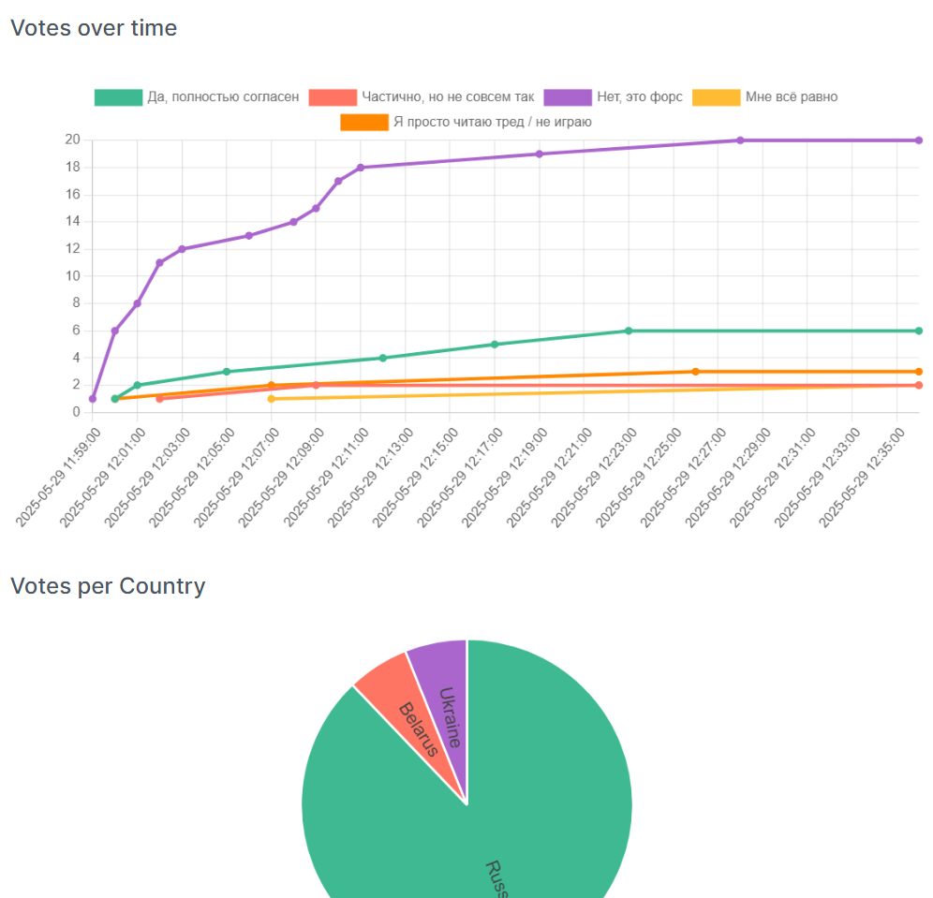Viewport: 933px width, 898px height.
Task: Click the orange legend swatch for 'Я просто читаю тред'
Action: coord(364,122)
